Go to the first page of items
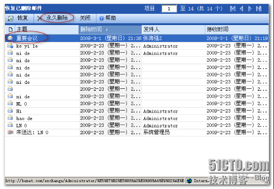This screenshot has width=274, height=189. pyautogui.click(x=233, y=8)
